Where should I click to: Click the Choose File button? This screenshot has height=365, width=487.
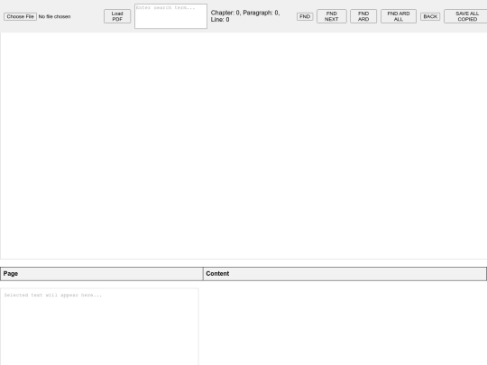click(20, 16)
